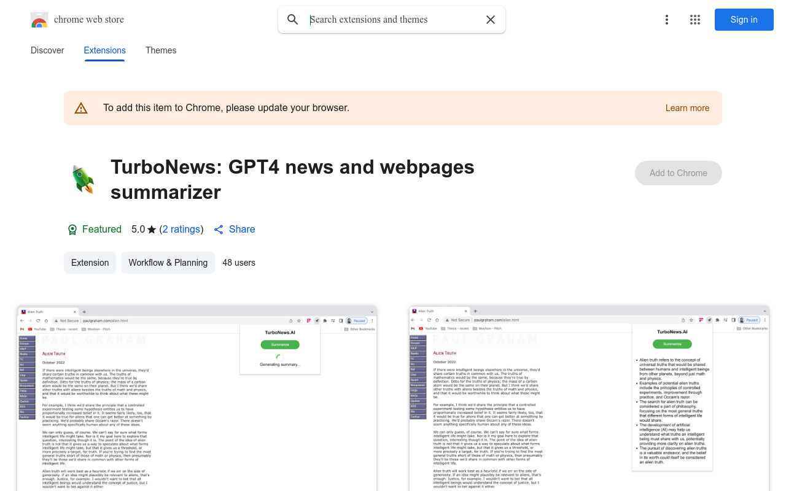This screenshot has height=491, width=786.
Task: Click the Featured badge icon
Action: point(72,230)
